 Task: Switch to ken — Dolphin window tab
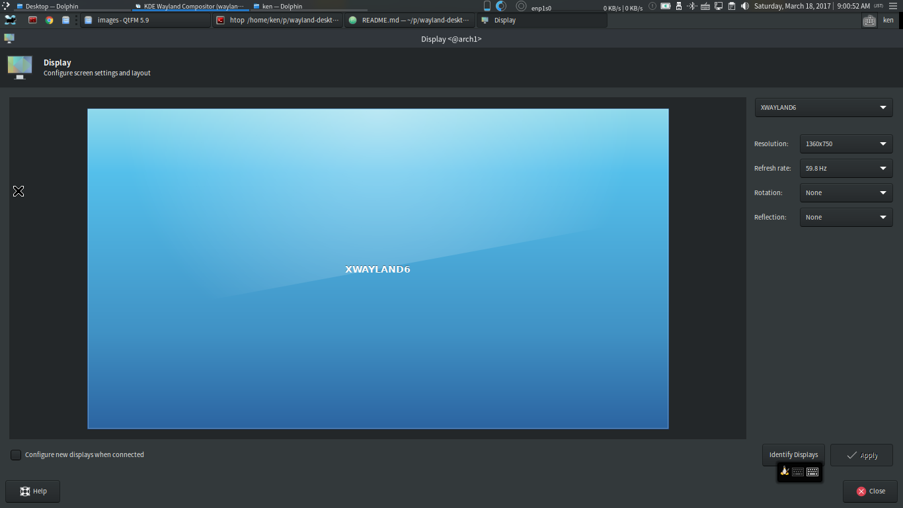pyautogui.click(x=308, y=6)
